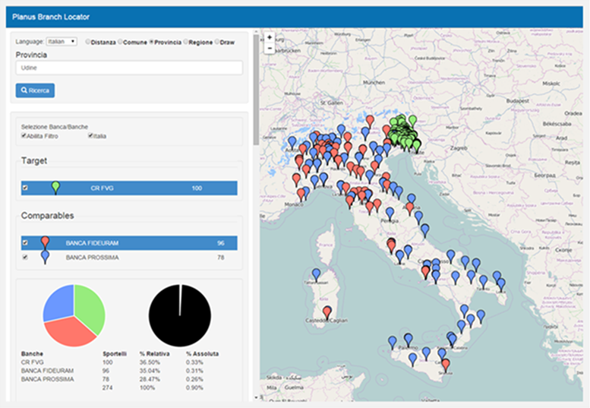
Task: Open the Language dropdown
Action: pyautogui.click(x=62, y=42)
